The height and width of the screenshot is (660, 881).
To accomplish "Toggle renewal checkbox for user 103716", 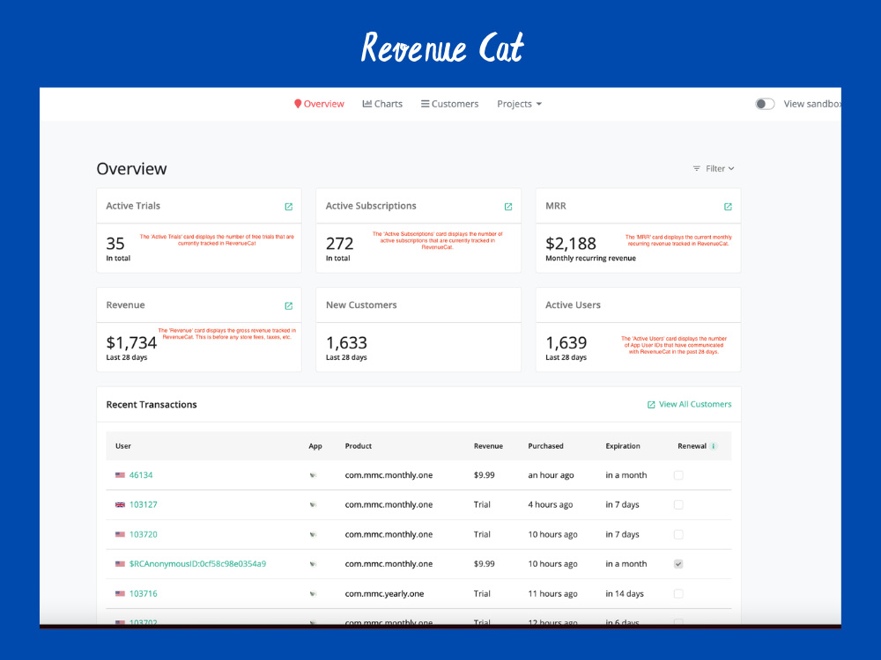I will tap(678, 593).
